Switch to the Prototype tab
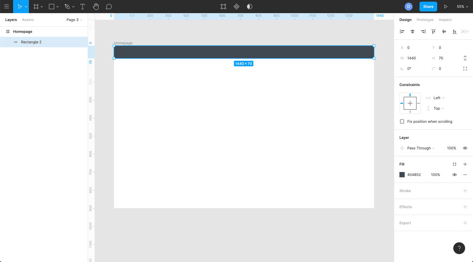Screen dimensions: 473x262 (x=425, y=20)
